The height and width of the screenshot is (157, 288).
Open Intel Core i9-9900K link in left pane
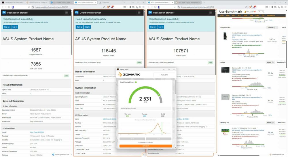coord(37,132)
